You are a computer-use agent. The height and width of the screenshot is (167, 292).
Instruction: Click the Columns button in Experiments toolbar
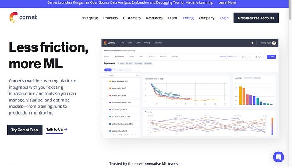coord(138,63)
